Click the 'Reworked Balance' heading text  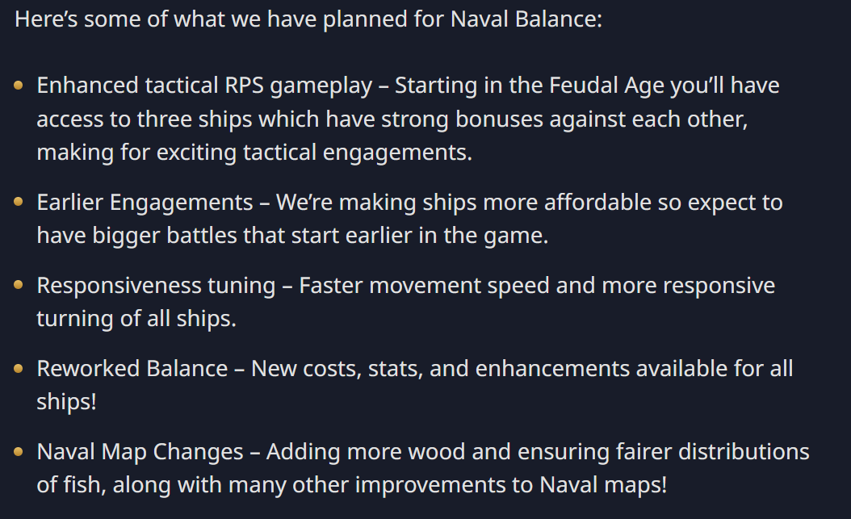[x=132, y=369]
